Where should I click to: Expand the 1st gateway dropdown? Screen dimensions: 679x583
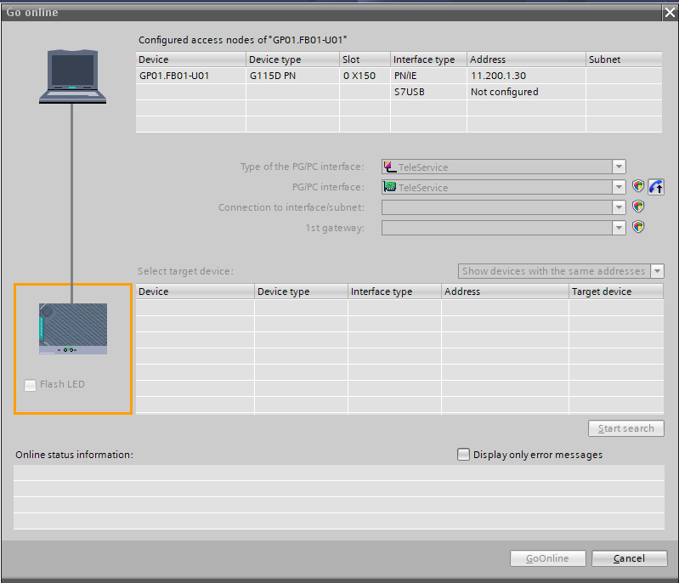click(x=620, y=227)
